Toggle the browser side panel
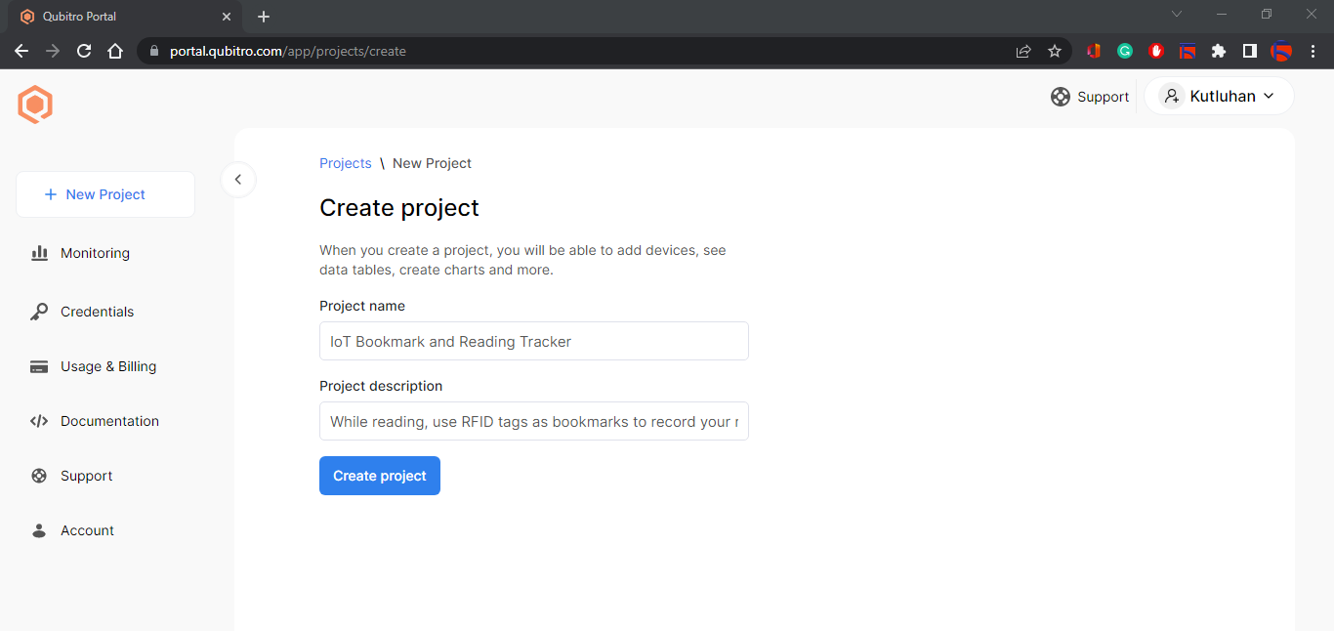This screenshot has width=1334, height=631. point(1249,51)
